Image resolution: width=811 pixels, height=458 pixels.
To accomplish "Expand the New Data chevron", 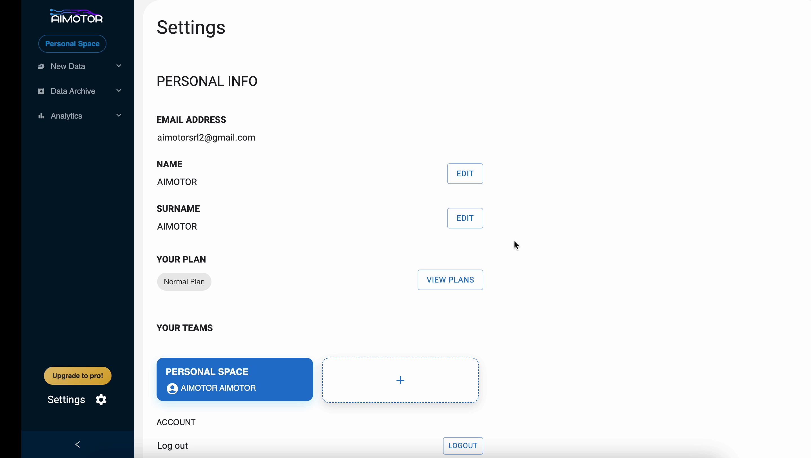I will (119, 66).
